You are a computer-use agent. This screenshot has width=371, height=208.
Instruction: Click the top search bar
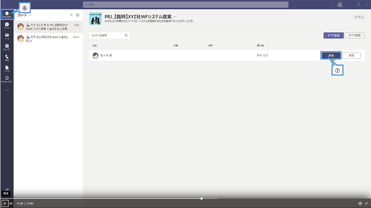click(185, 4)
